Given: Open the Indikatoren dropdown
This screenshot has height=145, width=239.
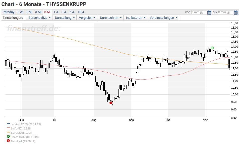Looking at the screenshot, I should (x=136, y=18).
